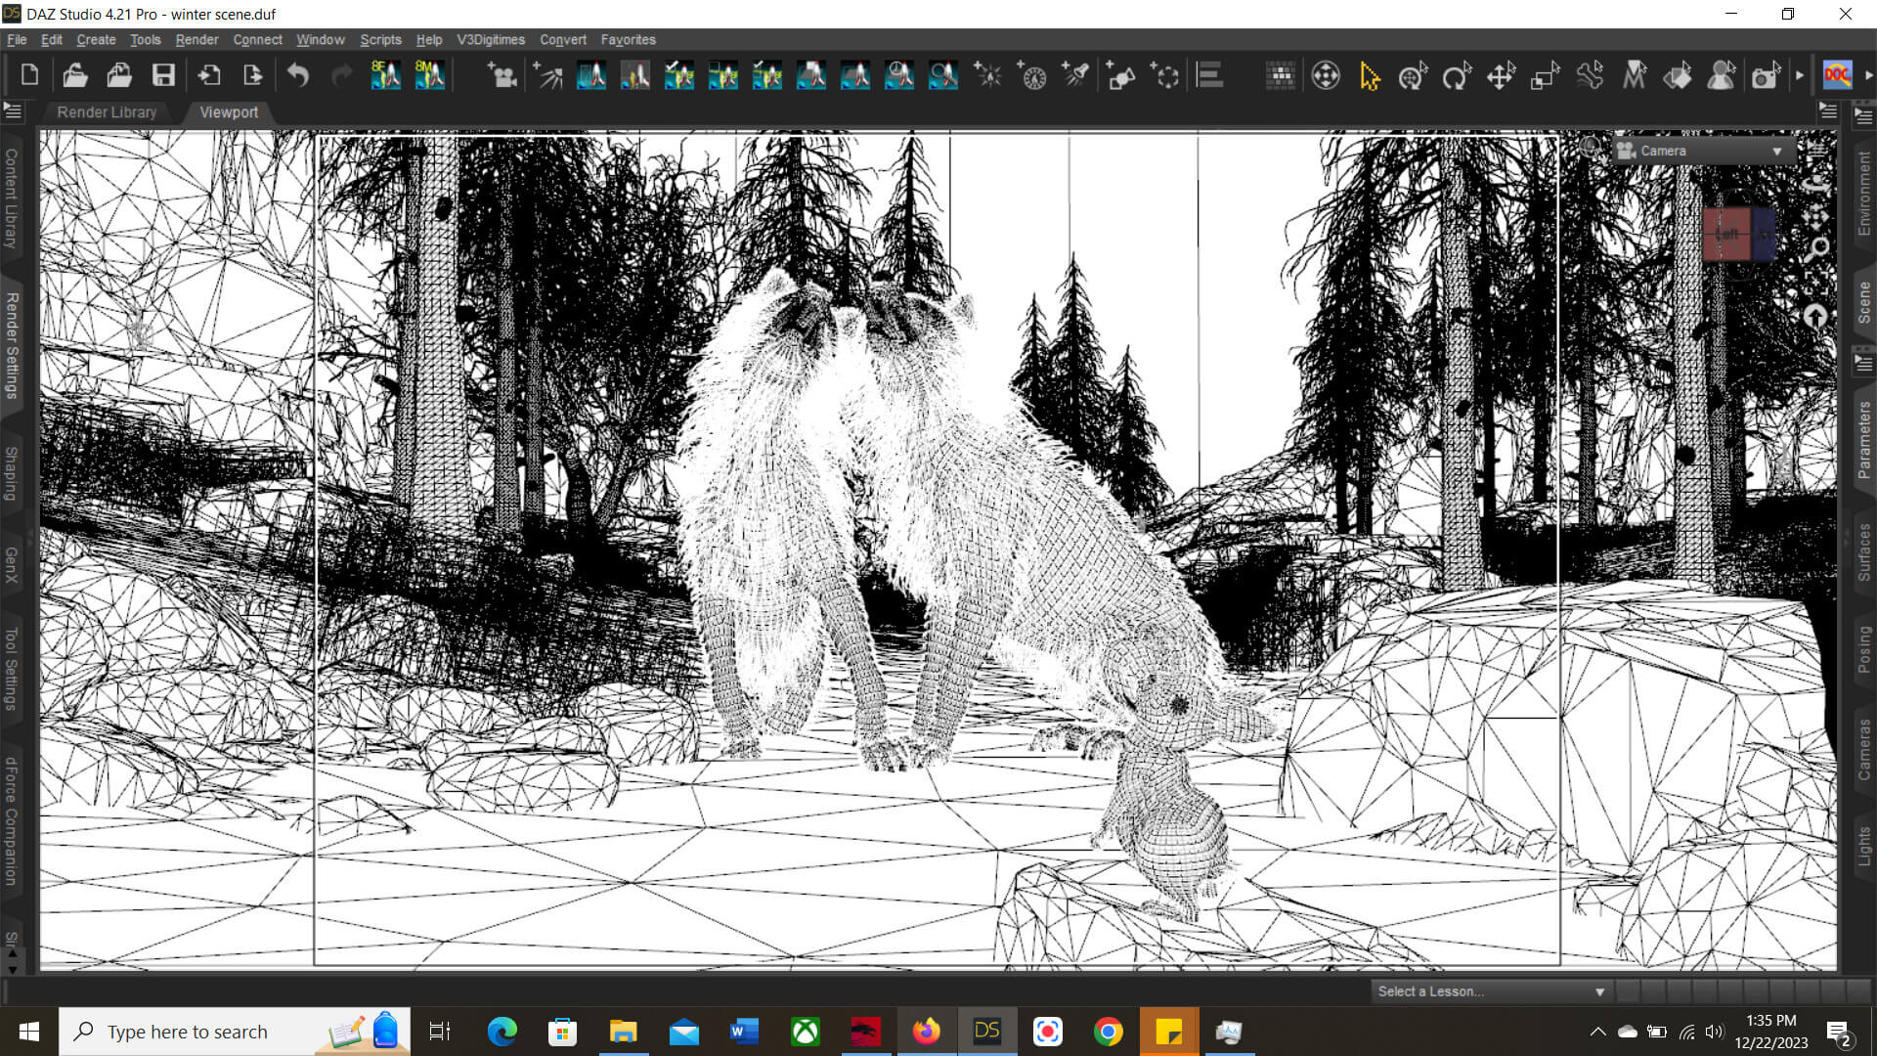Click the Import icon in toolbar
This screenshot has width=1877, height=1056.
(x=208, y=75)
